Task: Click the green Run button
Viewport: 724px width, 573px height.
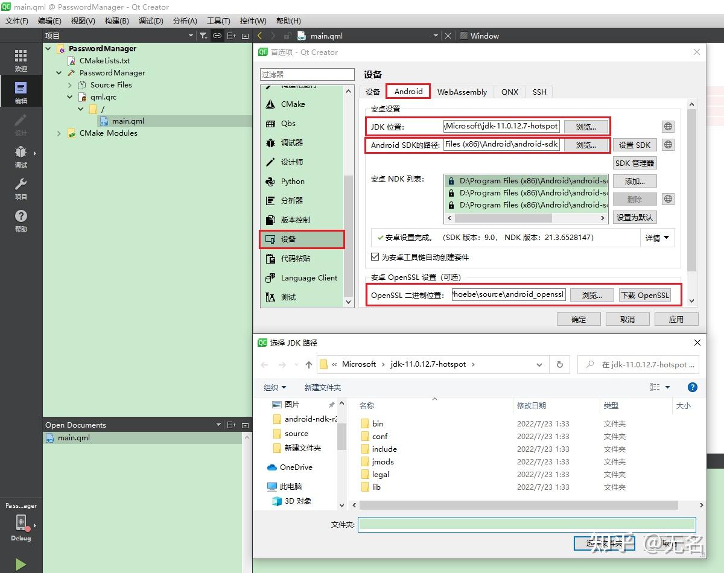Action: pos(21,564)
